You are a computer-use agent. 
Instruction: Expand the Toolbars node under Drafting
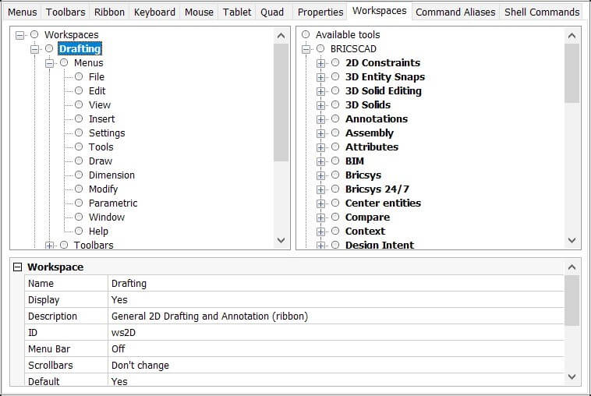(x=49, y=246)
